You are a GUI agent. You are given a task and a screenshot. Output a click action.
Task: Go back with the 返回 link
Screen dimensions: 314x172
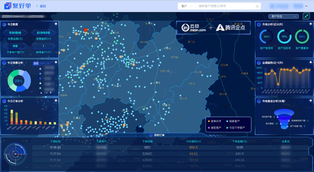(41, 6)
